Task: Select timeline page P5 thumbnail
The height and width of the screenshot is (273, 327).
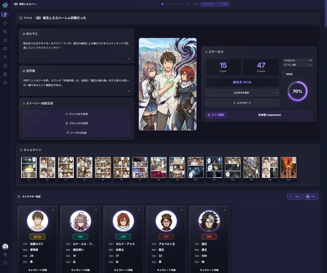Action: pyautogui.click(x=103, y=168)
